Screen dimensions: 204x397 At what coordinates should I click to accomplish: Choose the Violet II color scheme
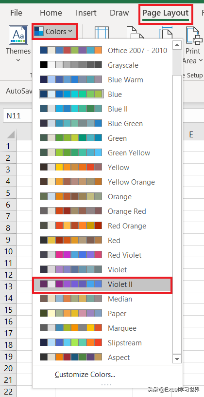[x=102, y=284]
